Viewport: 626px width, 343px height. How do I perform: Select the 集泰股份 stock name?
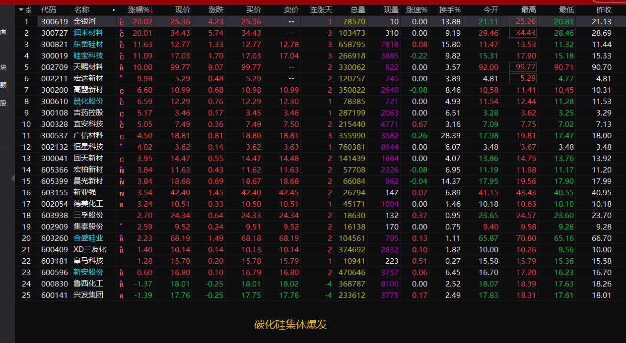pyautogui.click(x=88, y=227)
